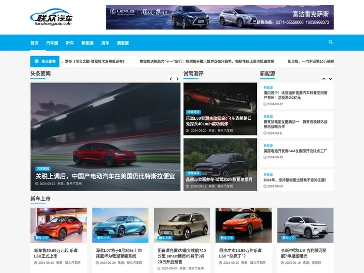Open thumbnail of blue 深蓝L07 sedan
This screenshot has height=273, width=364.
120,225
